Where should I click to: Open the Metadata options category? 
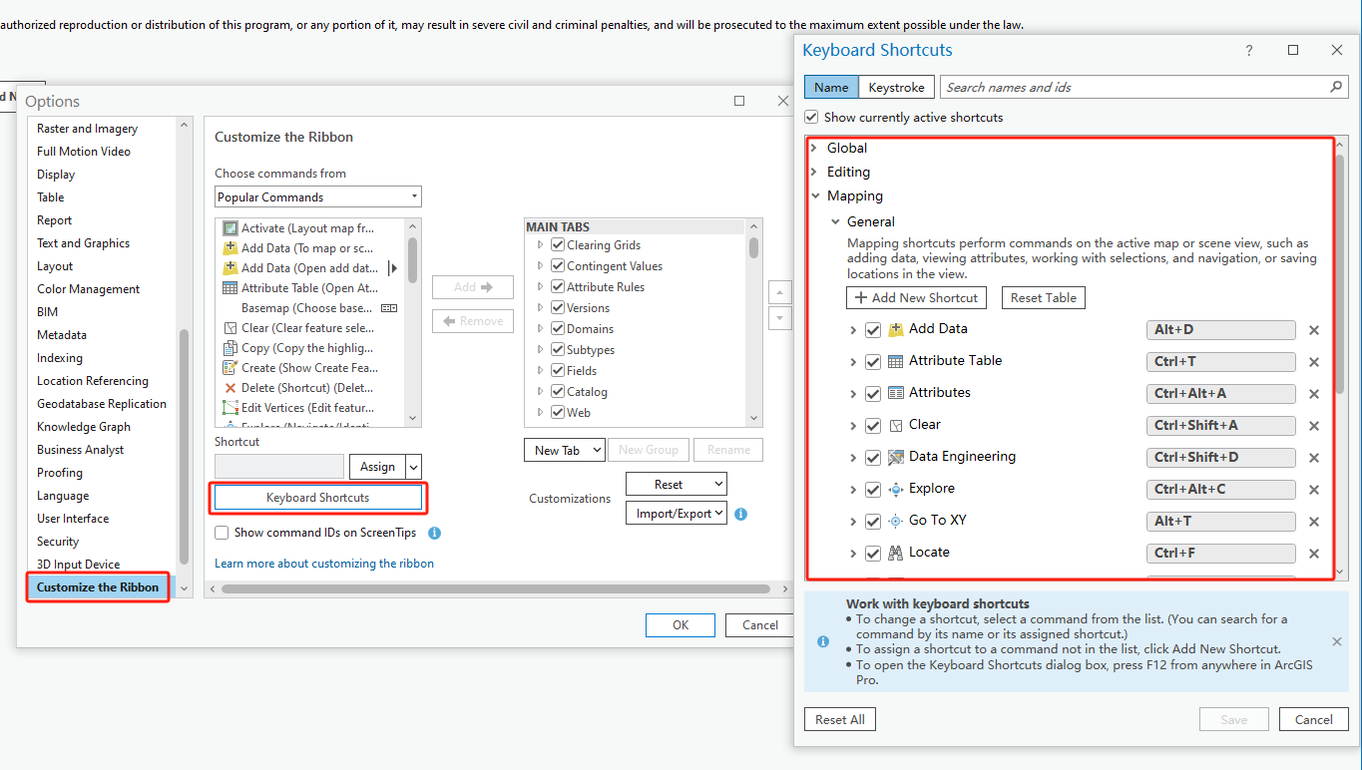62,334
